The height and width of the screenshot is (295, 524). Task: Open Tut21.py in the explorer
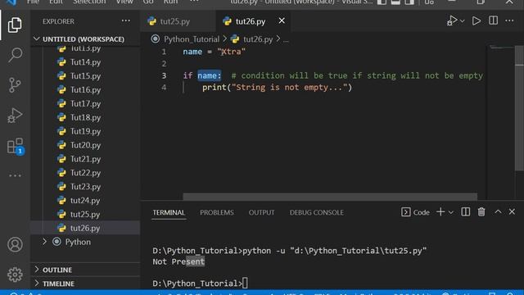(85, 159)
